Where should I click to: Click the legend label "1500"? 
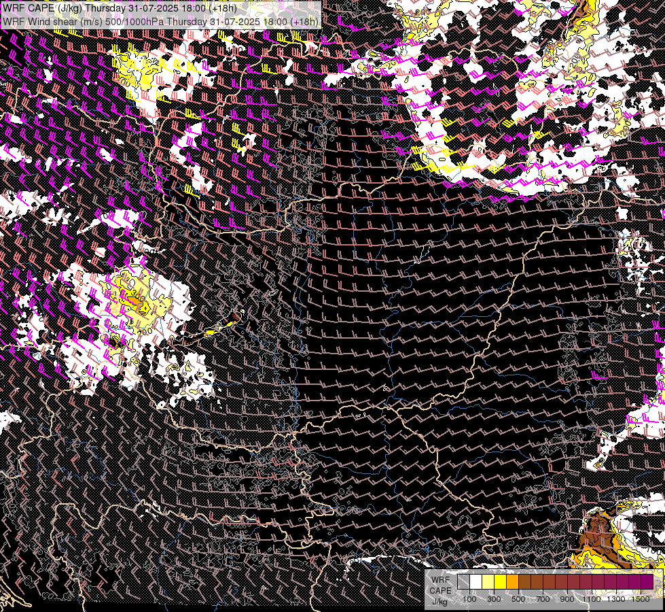(x=641, y=599)
